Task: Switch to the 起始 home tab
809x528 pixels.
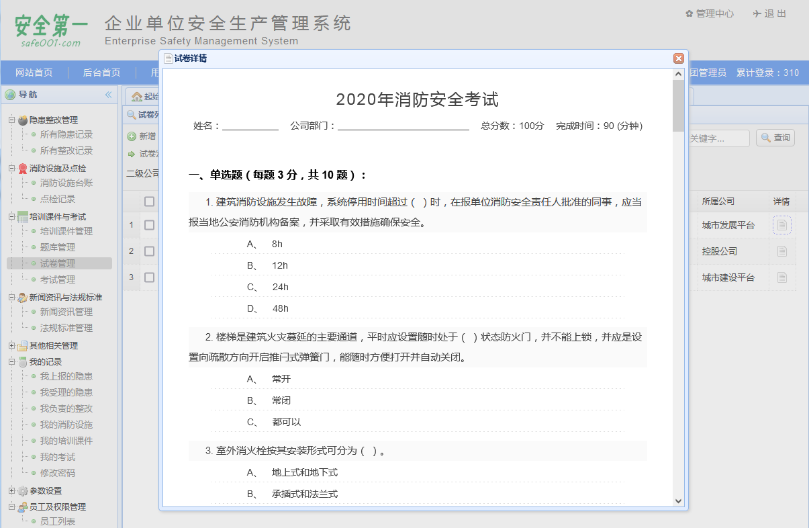Action: coord(145,96)
